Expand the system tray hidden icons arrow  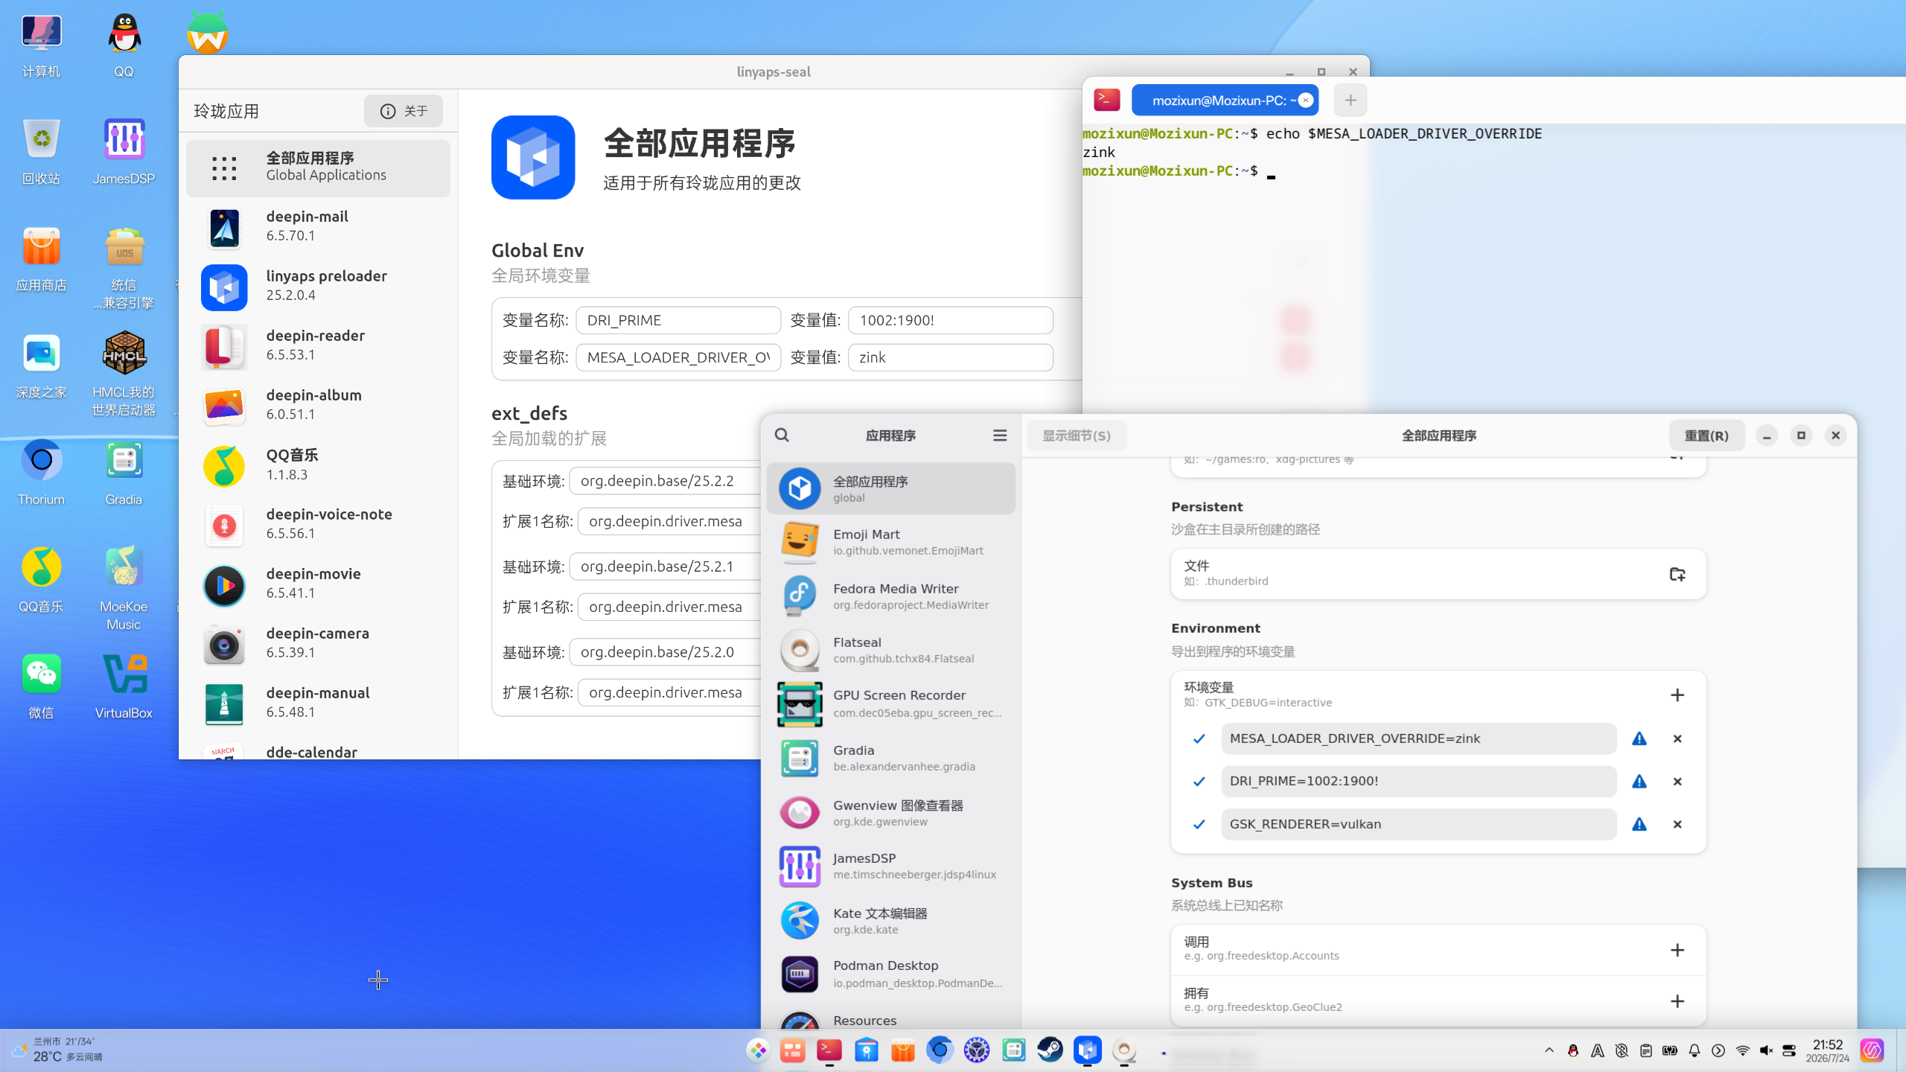click(x=1549, y=1050)
